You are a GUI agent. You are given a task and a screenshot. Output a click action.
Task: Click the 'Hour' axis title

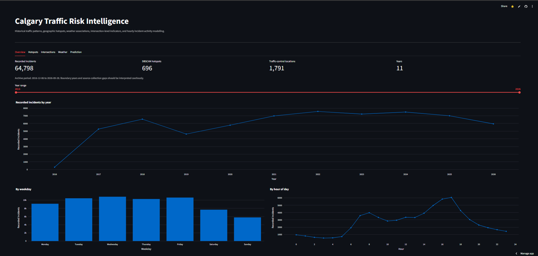click(401, 249)
